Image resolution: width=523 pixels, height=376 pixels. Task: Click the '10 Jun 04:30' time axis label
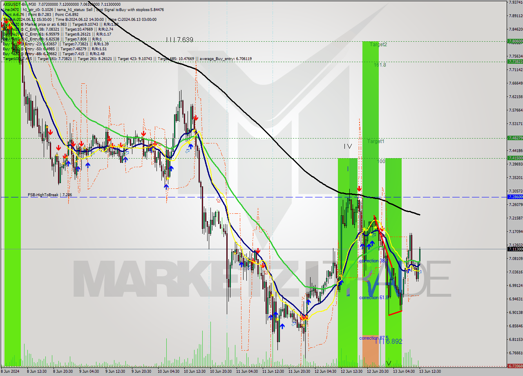click(169, 372)
